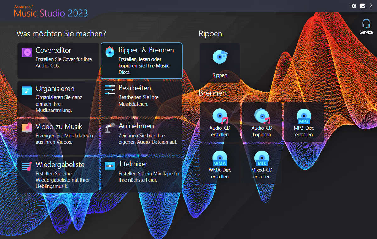Screen dimensions: 377x239
Task: Click the Covereditor purple disc icon
Action: pyautogui.click(x=27, y=52)
